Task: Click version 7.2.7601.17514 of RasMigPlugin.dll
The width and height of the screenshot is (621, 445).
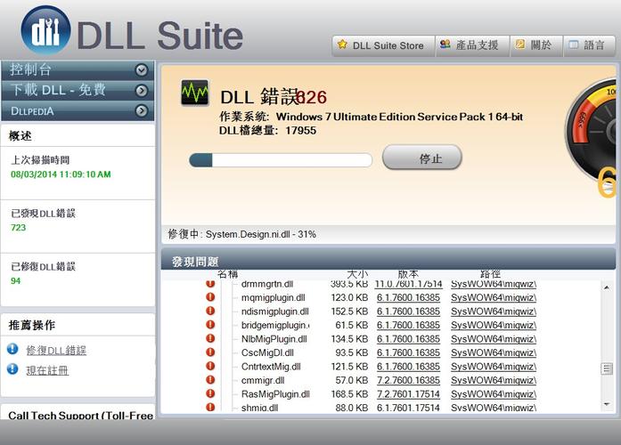Action: (x=408, y=394)
